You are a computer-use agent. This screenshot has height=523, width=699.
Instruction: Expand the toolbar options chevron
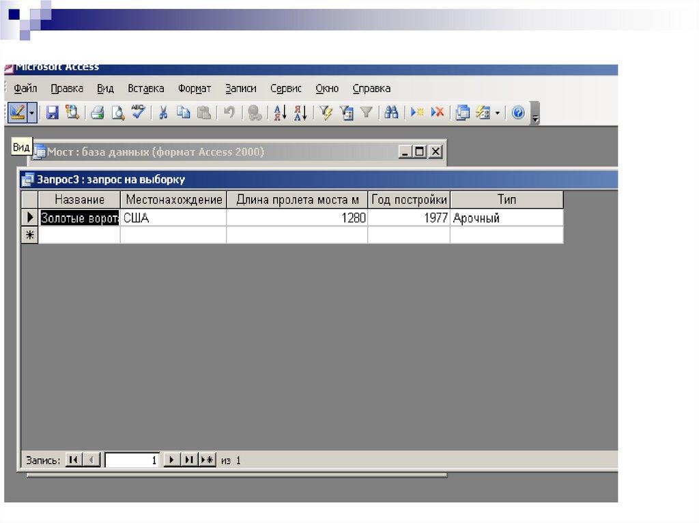[x=535, y=115]
